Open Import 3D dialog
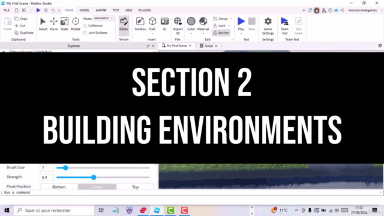Screen dimensions: 384x216 pyautogui.click(x=178, y=26)
